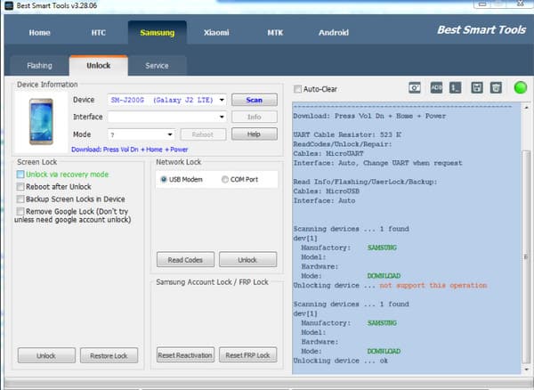This screenshot has height=390, width=534.
Task: Open the Flashing tab
Action: tap(38, 65)
